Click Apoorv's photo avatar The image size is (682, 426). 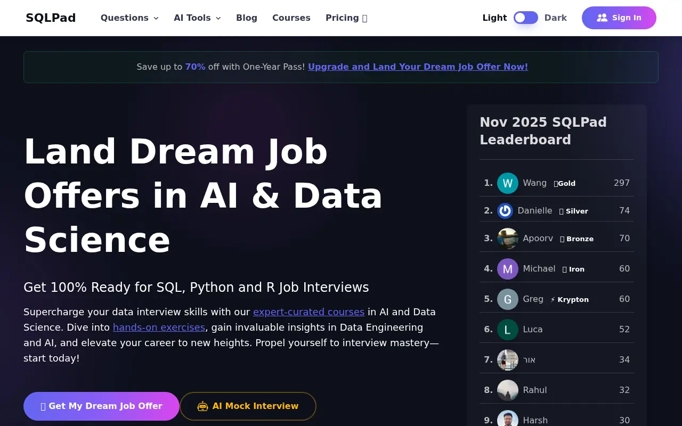(x=508, y=239)
